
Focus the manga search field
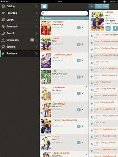tap(65, 13)
